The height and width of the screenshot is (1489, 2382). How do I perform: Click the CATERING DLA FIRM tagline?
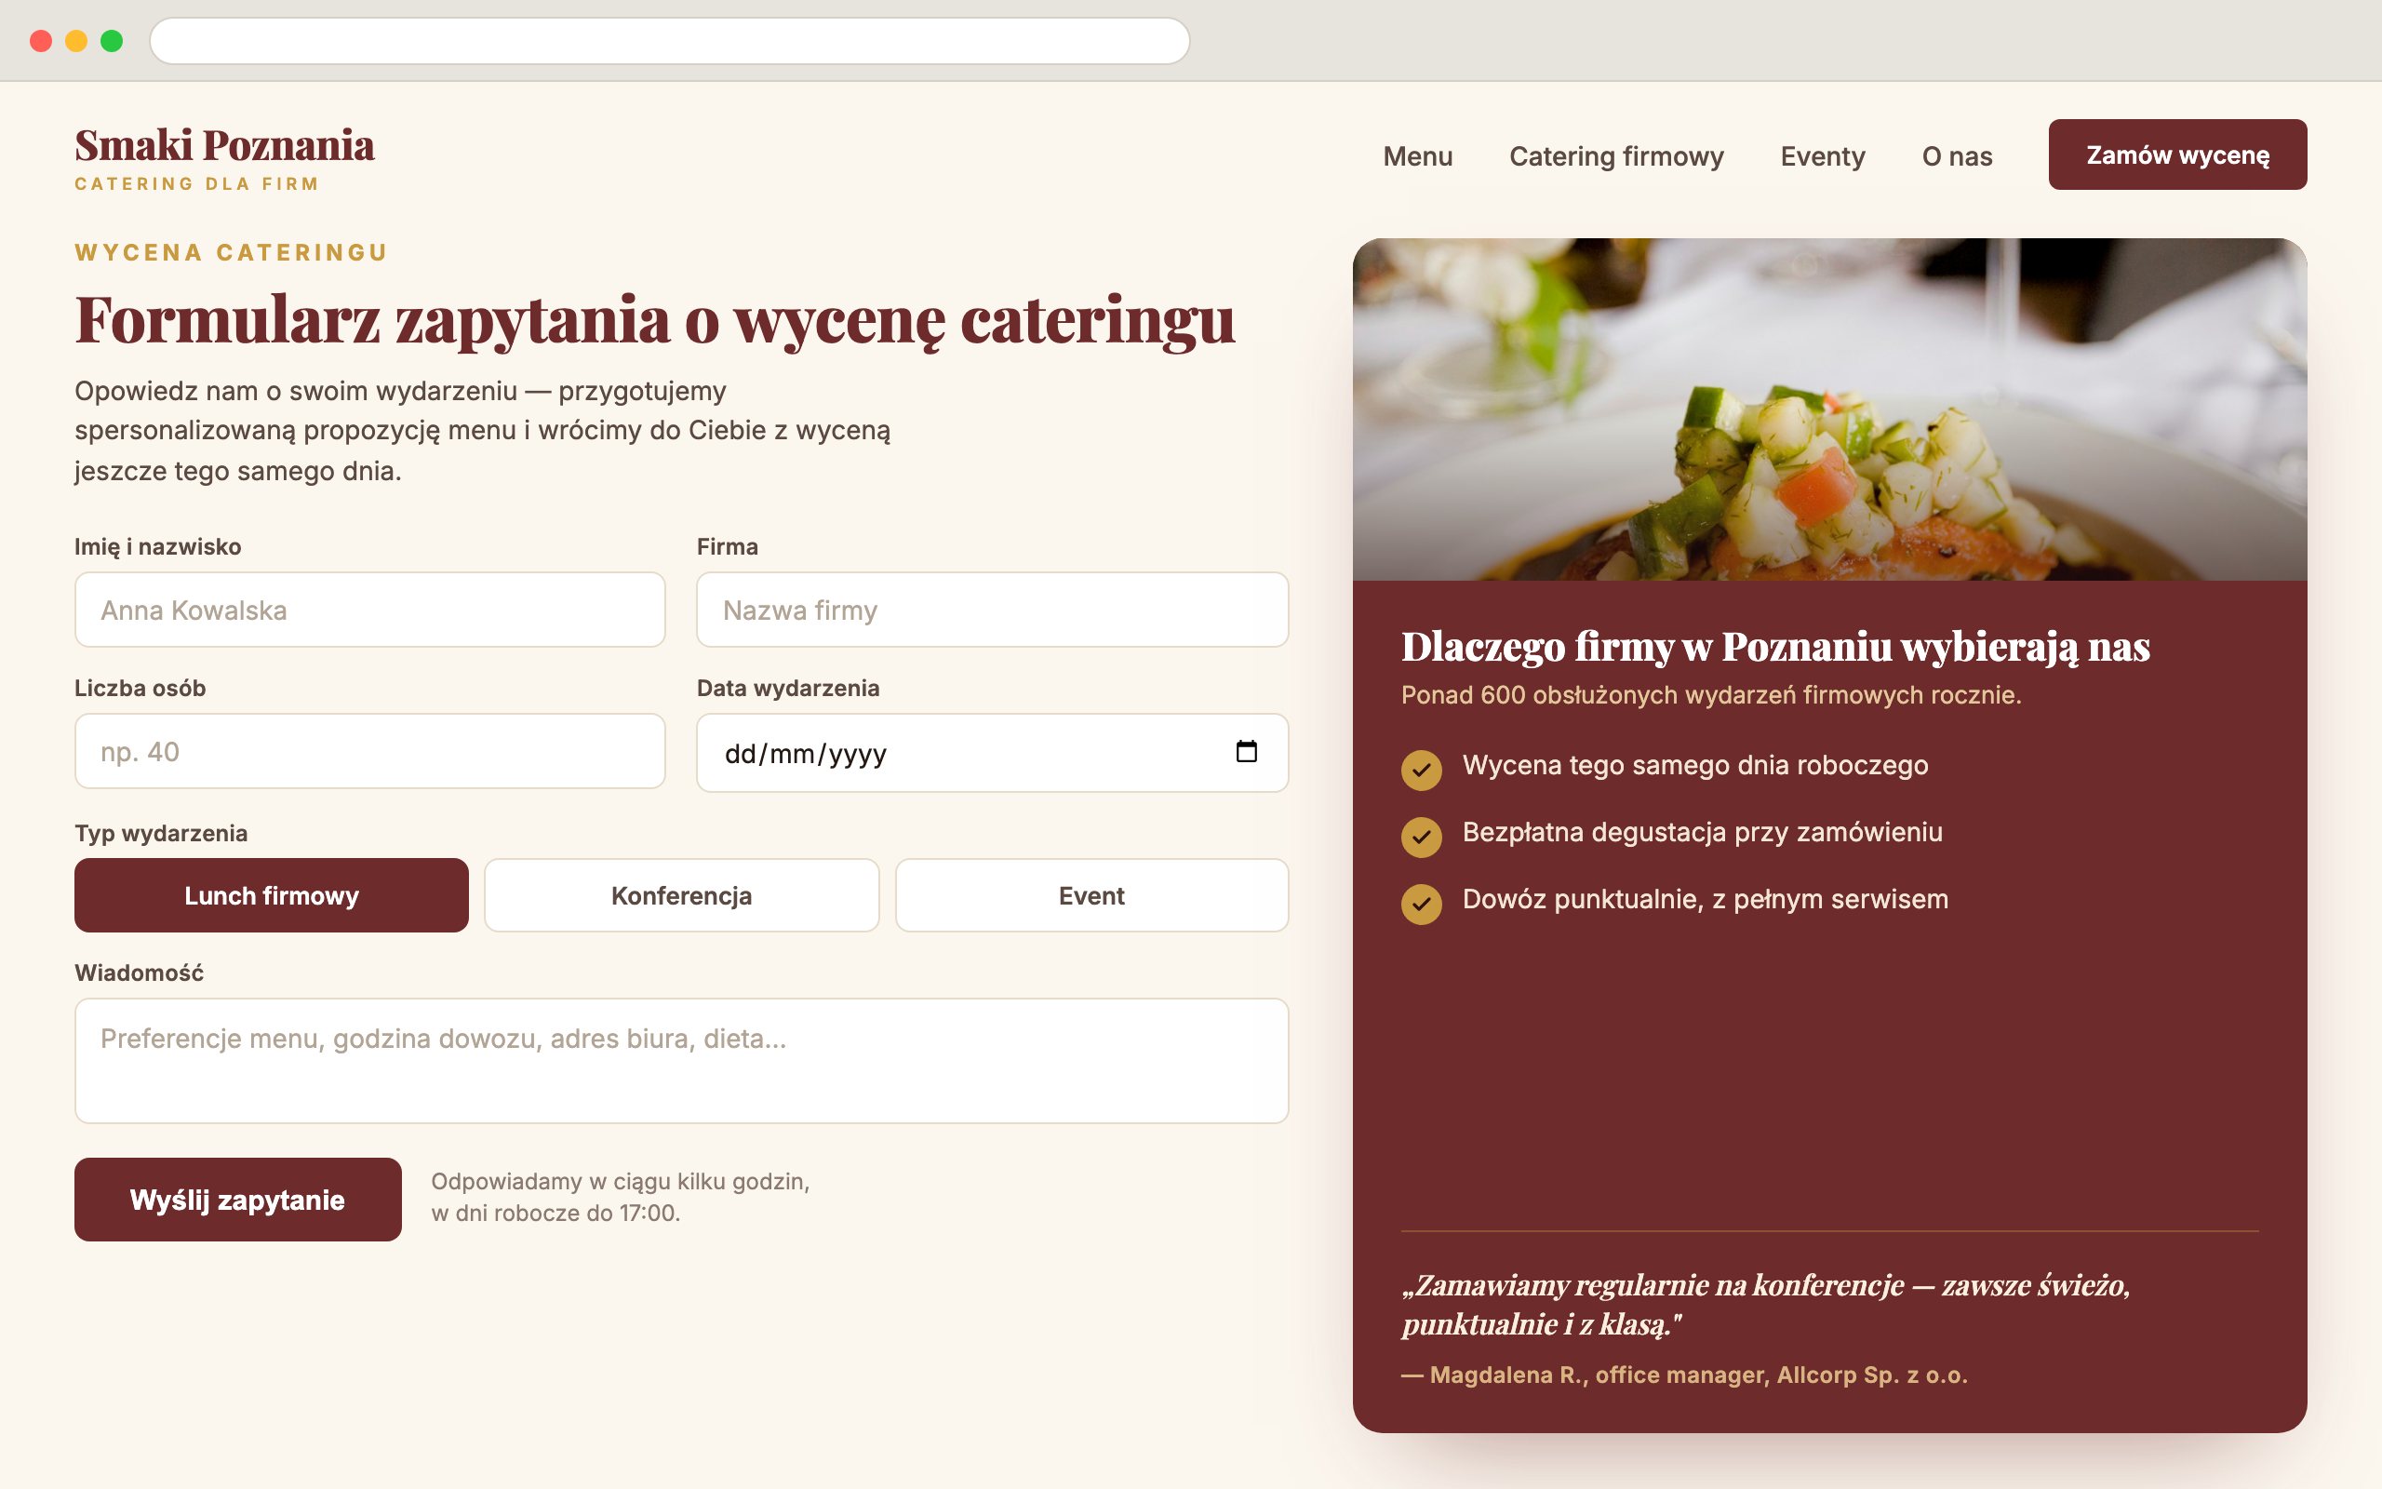(197, 184)
